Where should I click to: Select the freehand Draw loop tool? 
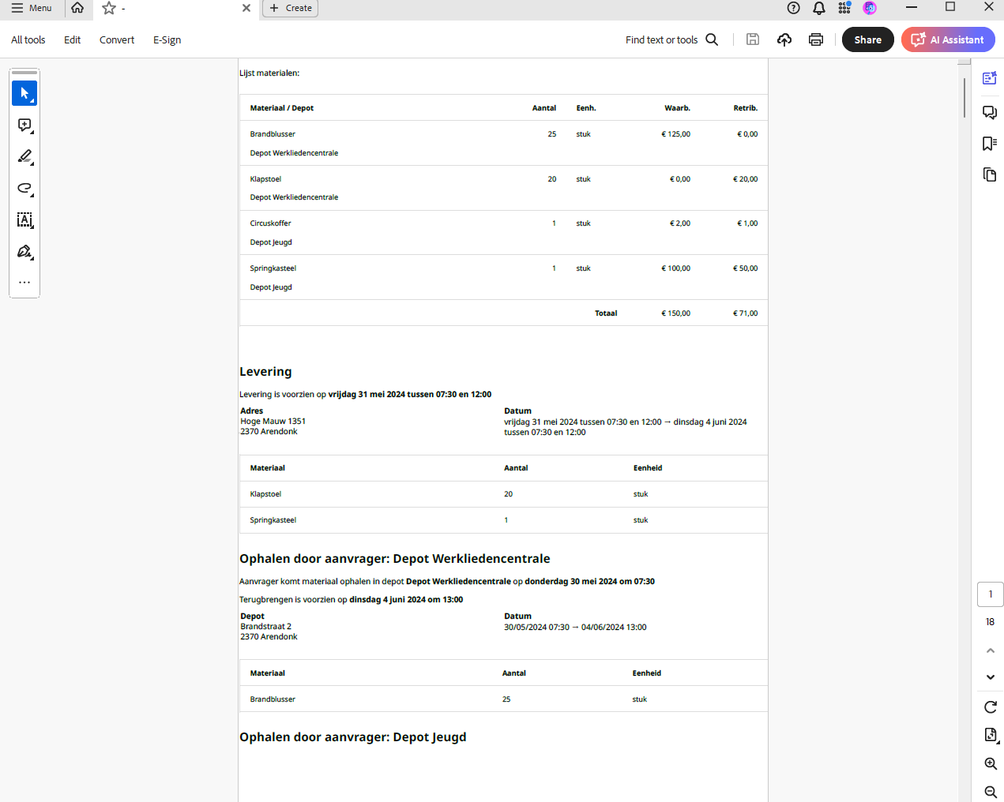tap(24, 189)
